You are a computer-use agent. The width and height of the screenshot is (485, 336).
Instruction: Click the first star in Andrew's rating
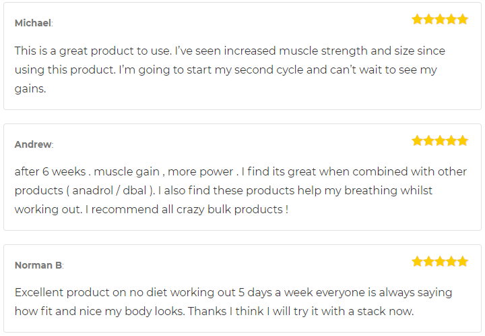(x=417, y=140)
